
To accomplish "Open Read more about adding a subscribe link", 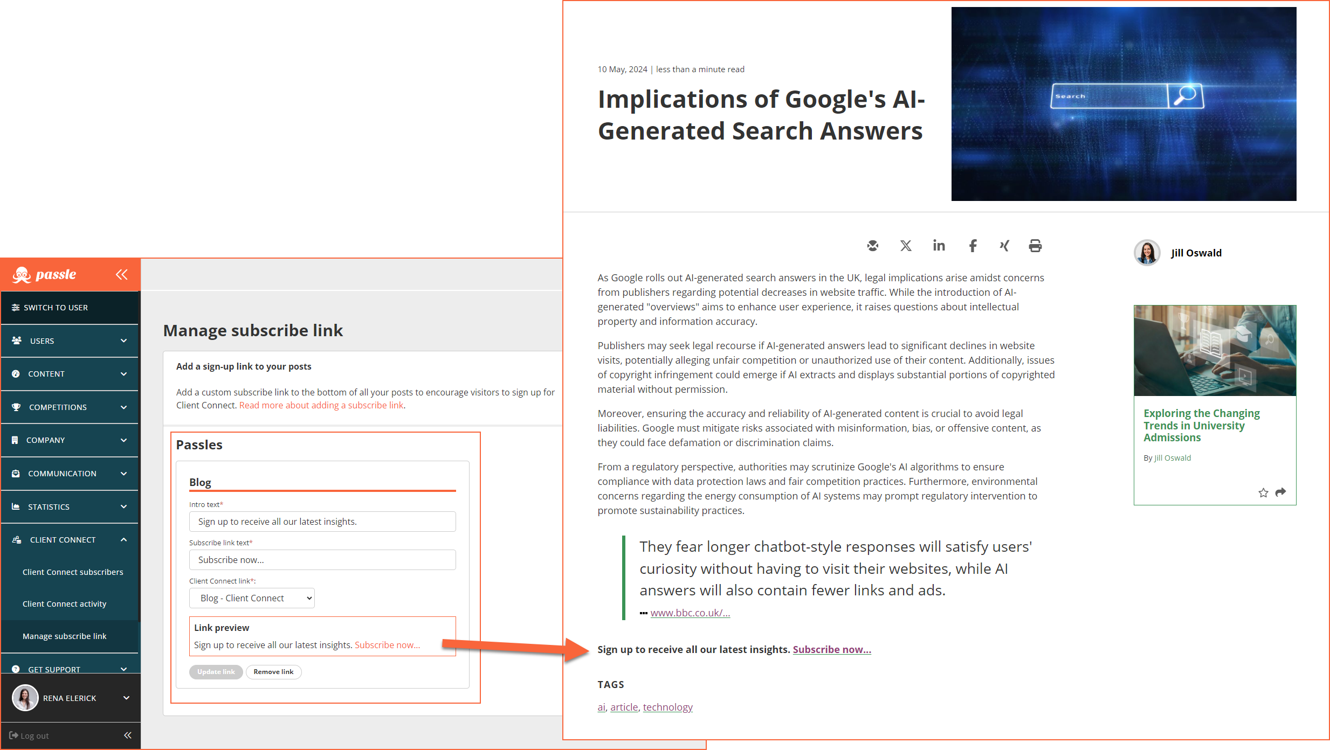I will [321, 405].
